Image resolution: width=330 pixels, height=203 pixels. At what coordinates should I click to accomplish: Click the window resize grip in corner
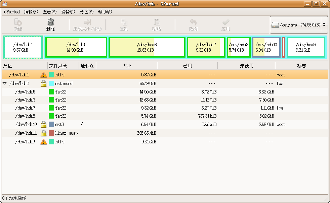(326, 199)
